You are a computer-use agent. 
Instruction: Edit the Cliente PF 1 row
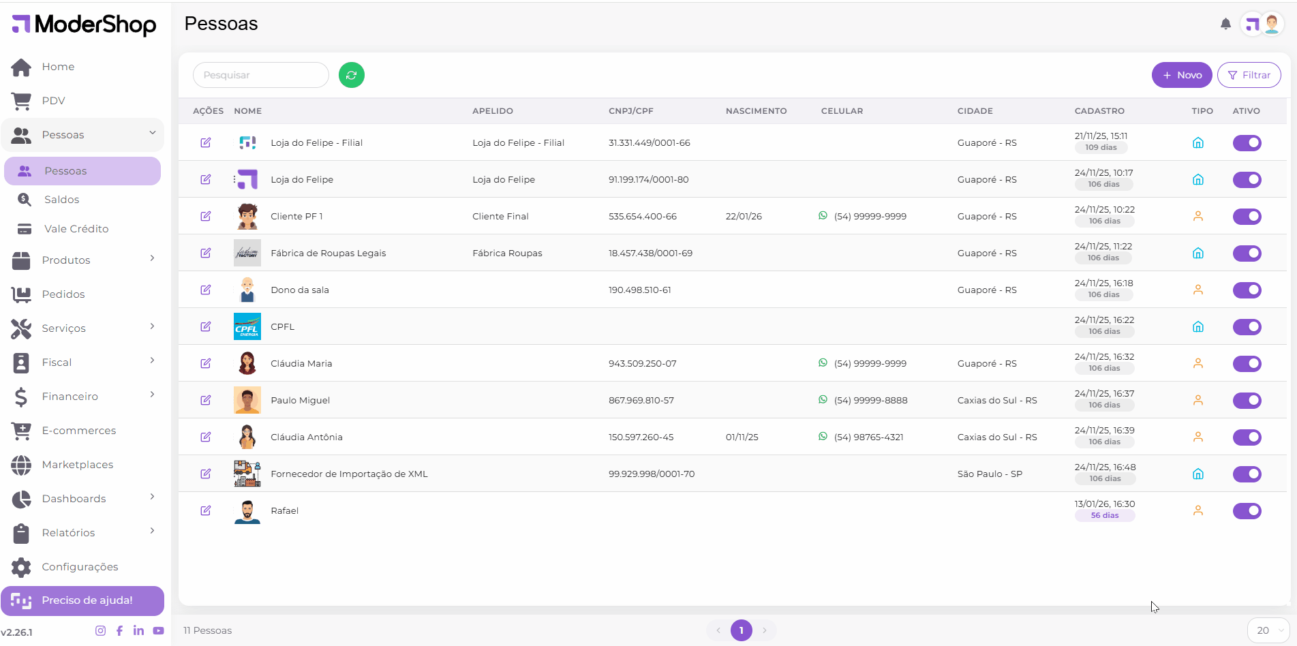pyautogui.click(x=206, y=216)
